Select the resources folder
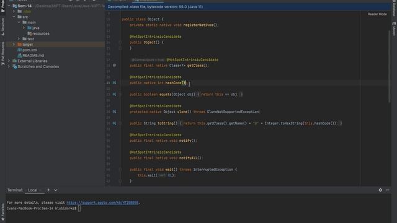 [x=55, y=33]
